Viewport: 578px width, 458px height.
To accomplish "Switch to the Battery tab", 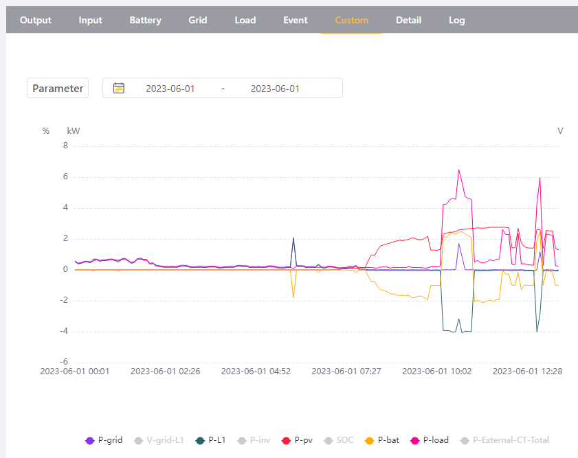I will (145, 20).
